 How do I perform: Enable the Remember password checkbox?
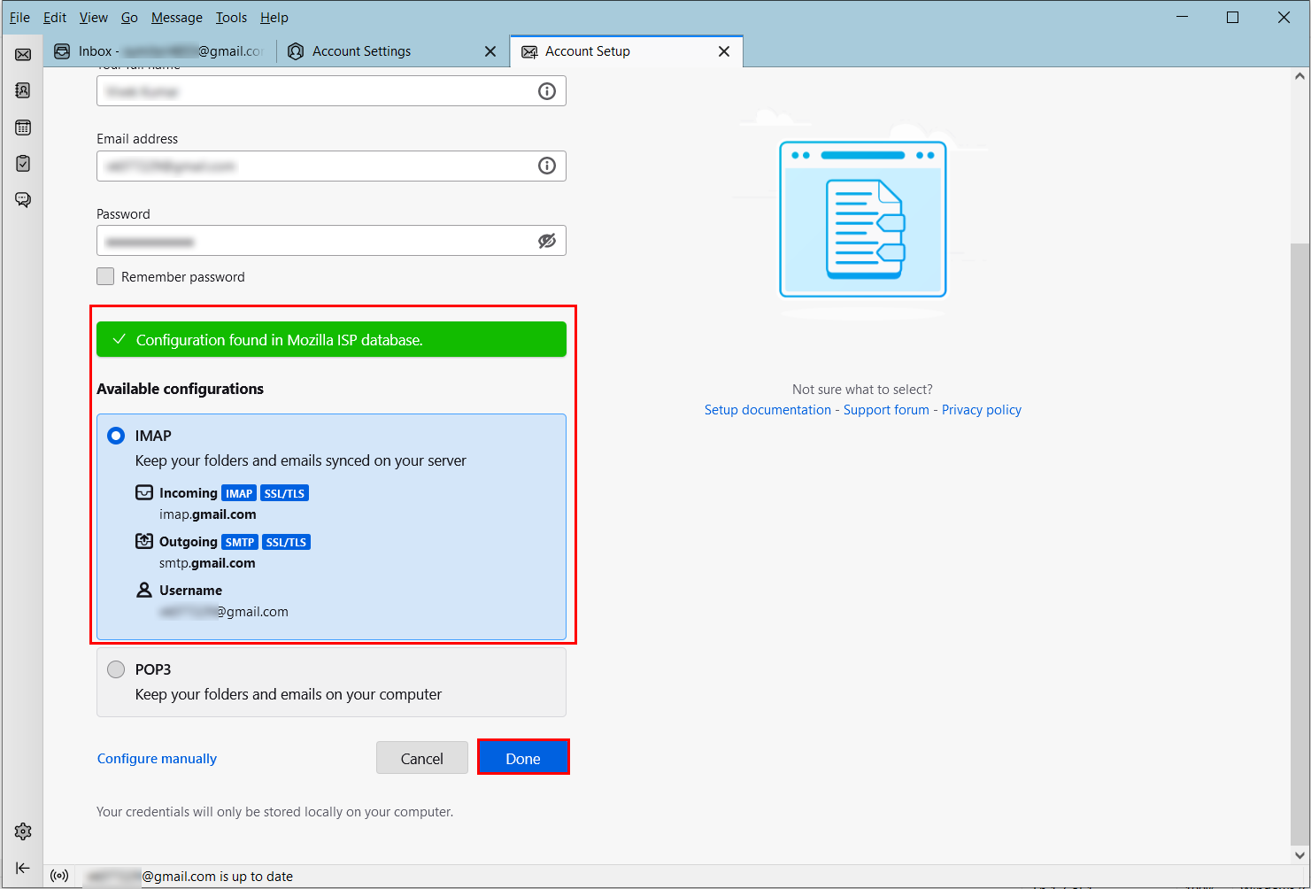tap(105, 276)
